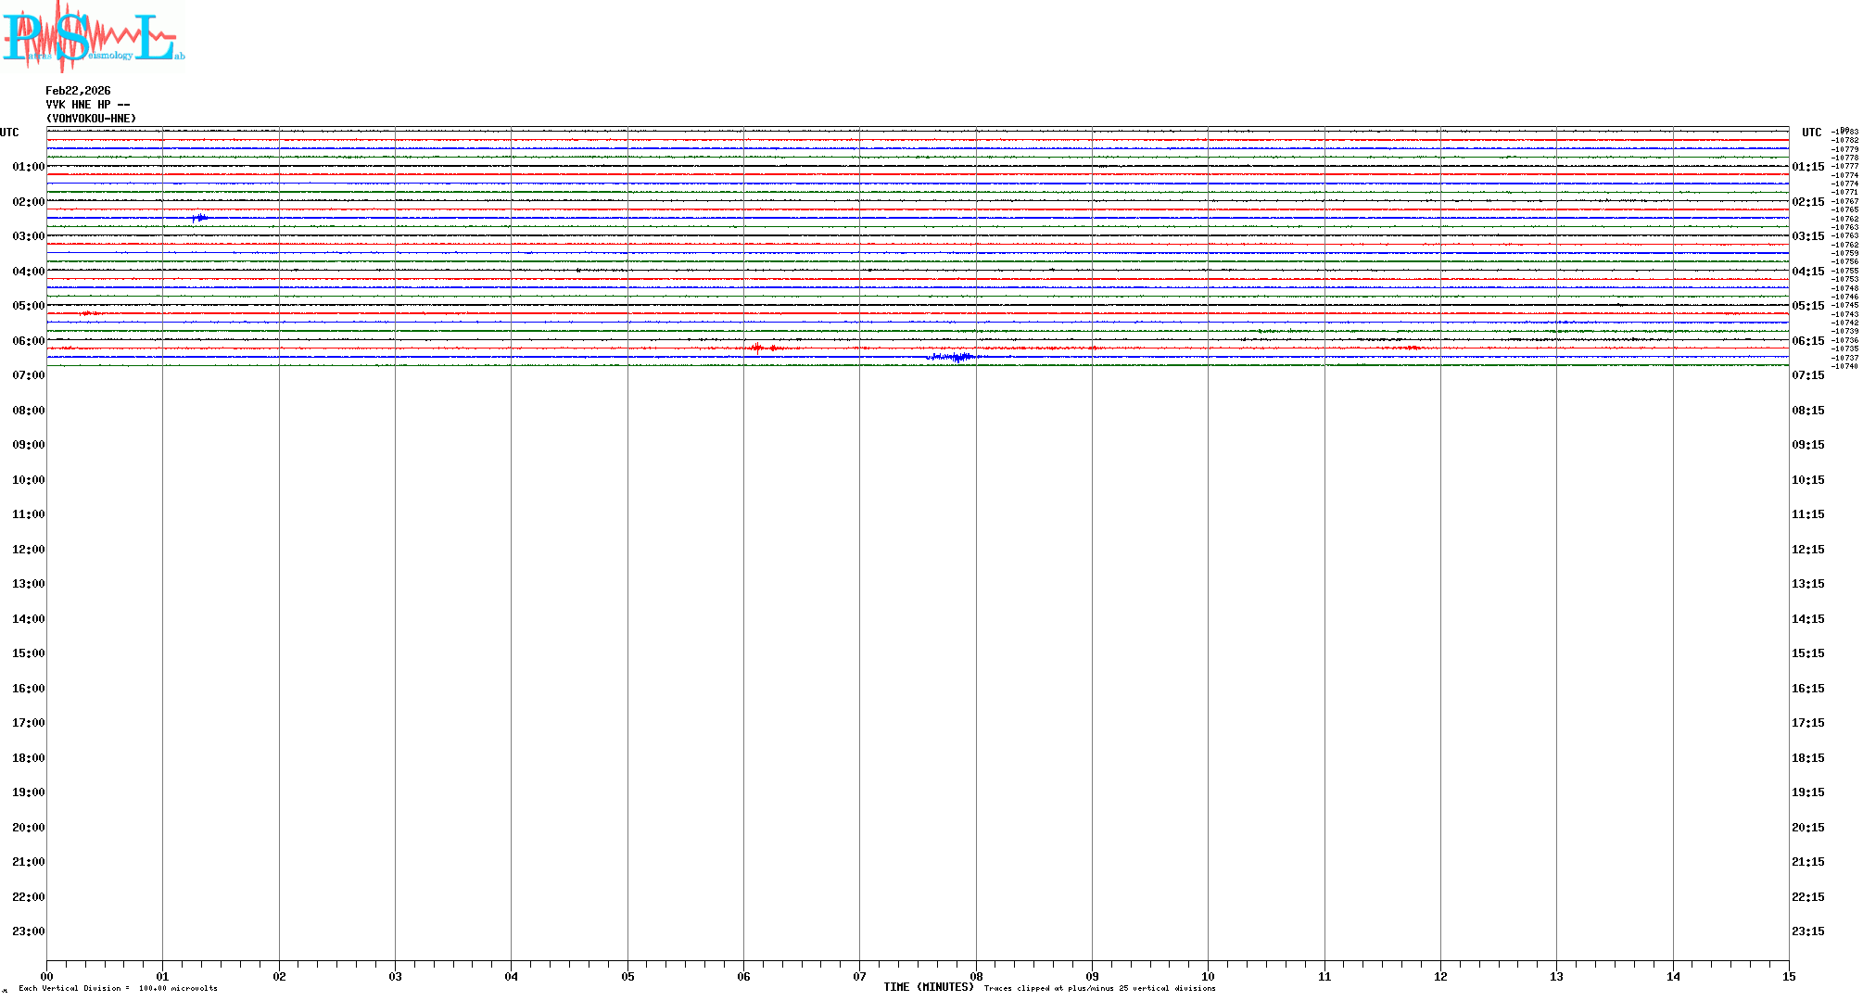Viewport: 1863px width, 1001px height.
Task: Click the Each Vertical Division microvolts note
Action: pyautogui.click(x=118, y=988)
